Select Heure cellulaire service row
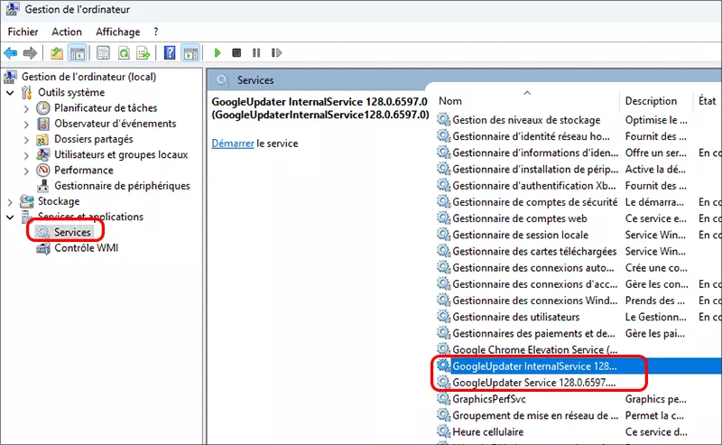 [487, 432]
